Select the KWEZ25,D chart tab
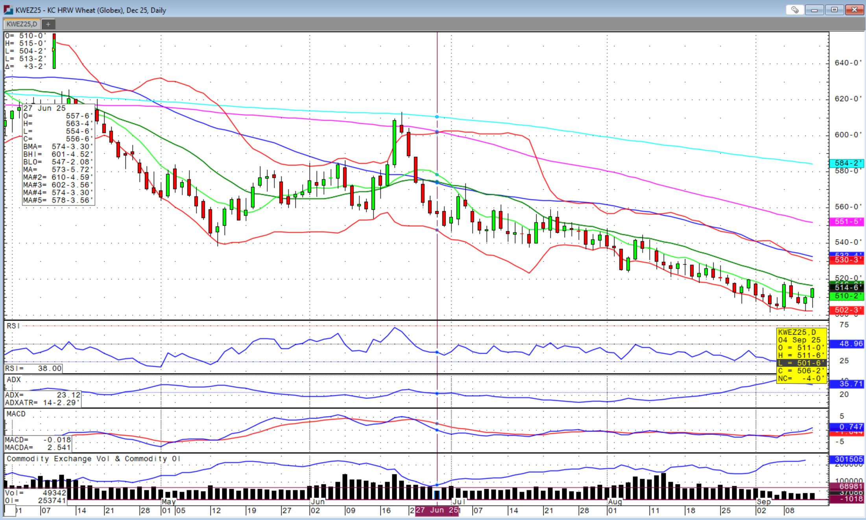The height and width of the screenshot is (520, 866). pos(22,24)
